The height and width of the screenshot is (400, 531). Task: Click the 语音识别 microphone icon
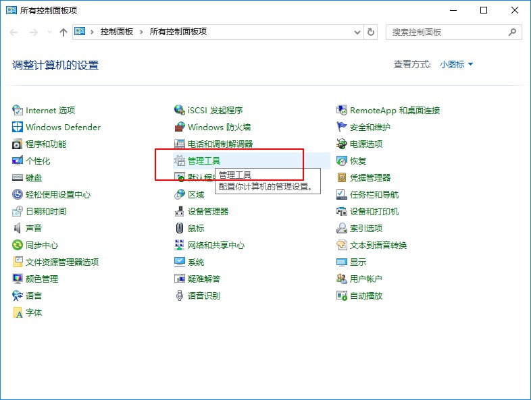point(180,295)
